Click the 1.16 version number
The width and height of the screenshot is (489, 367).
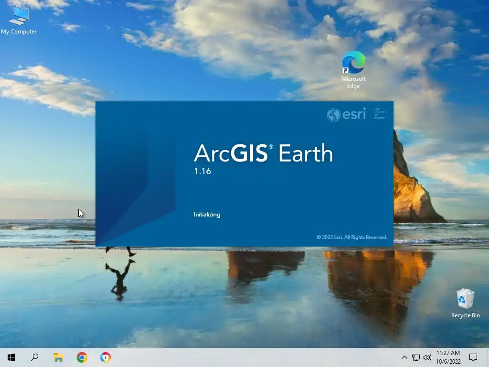coord(202,171)
